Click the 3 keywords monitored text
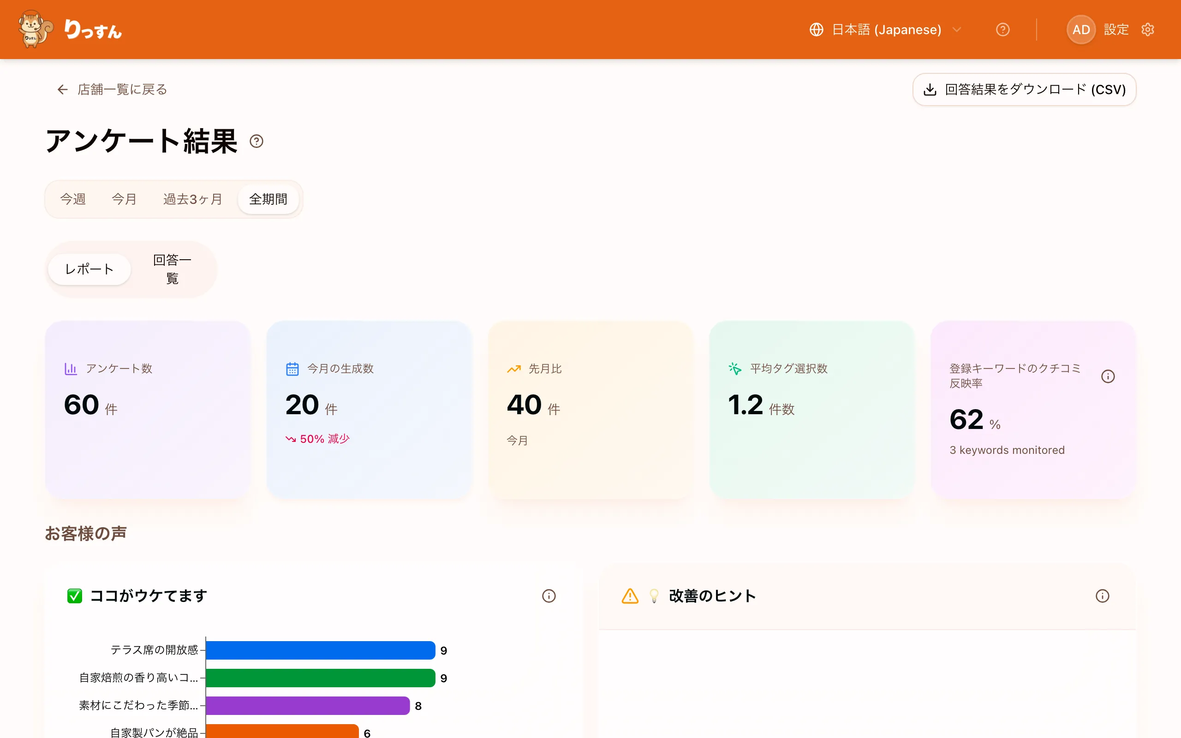Image resolution: width=1181 pixels, height=738 pixels. pyautogui.click(x=1007, y=450)
